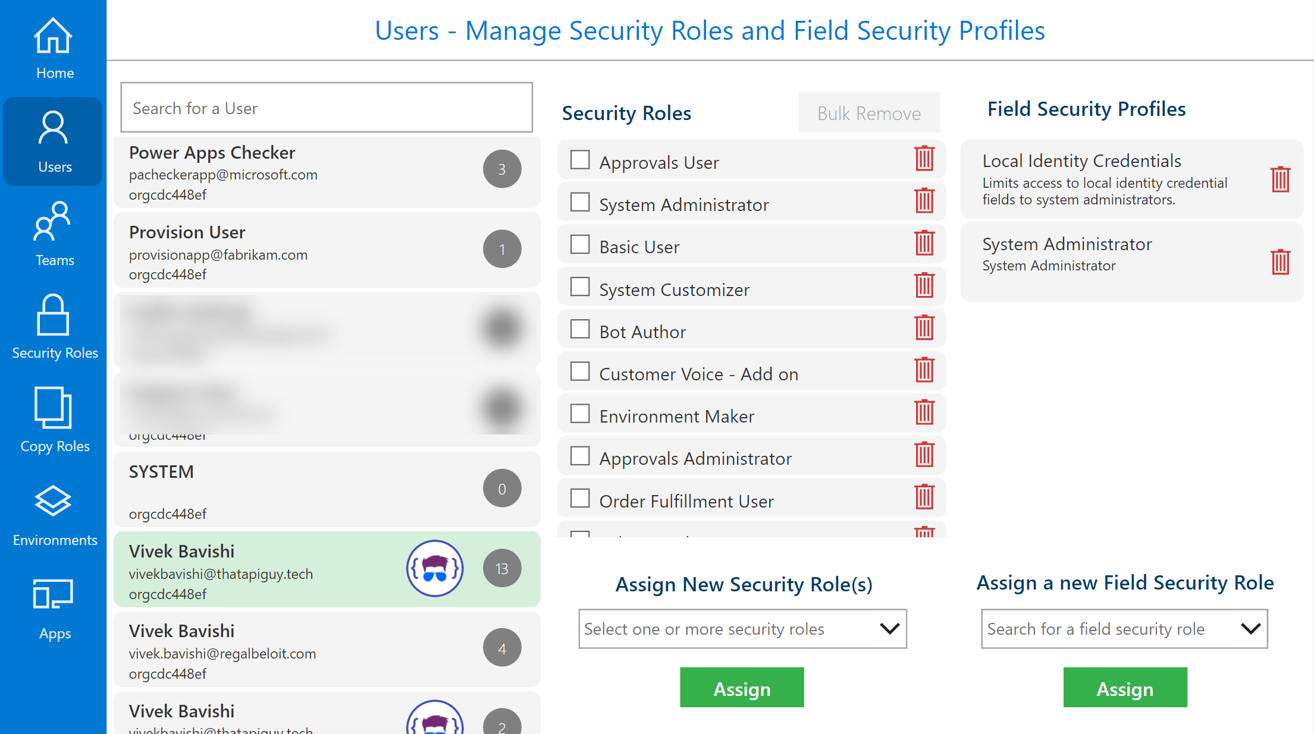Screen dimensions: 1314x734
Task: Tick the Basic User checkbox
Action: [579, 244]
